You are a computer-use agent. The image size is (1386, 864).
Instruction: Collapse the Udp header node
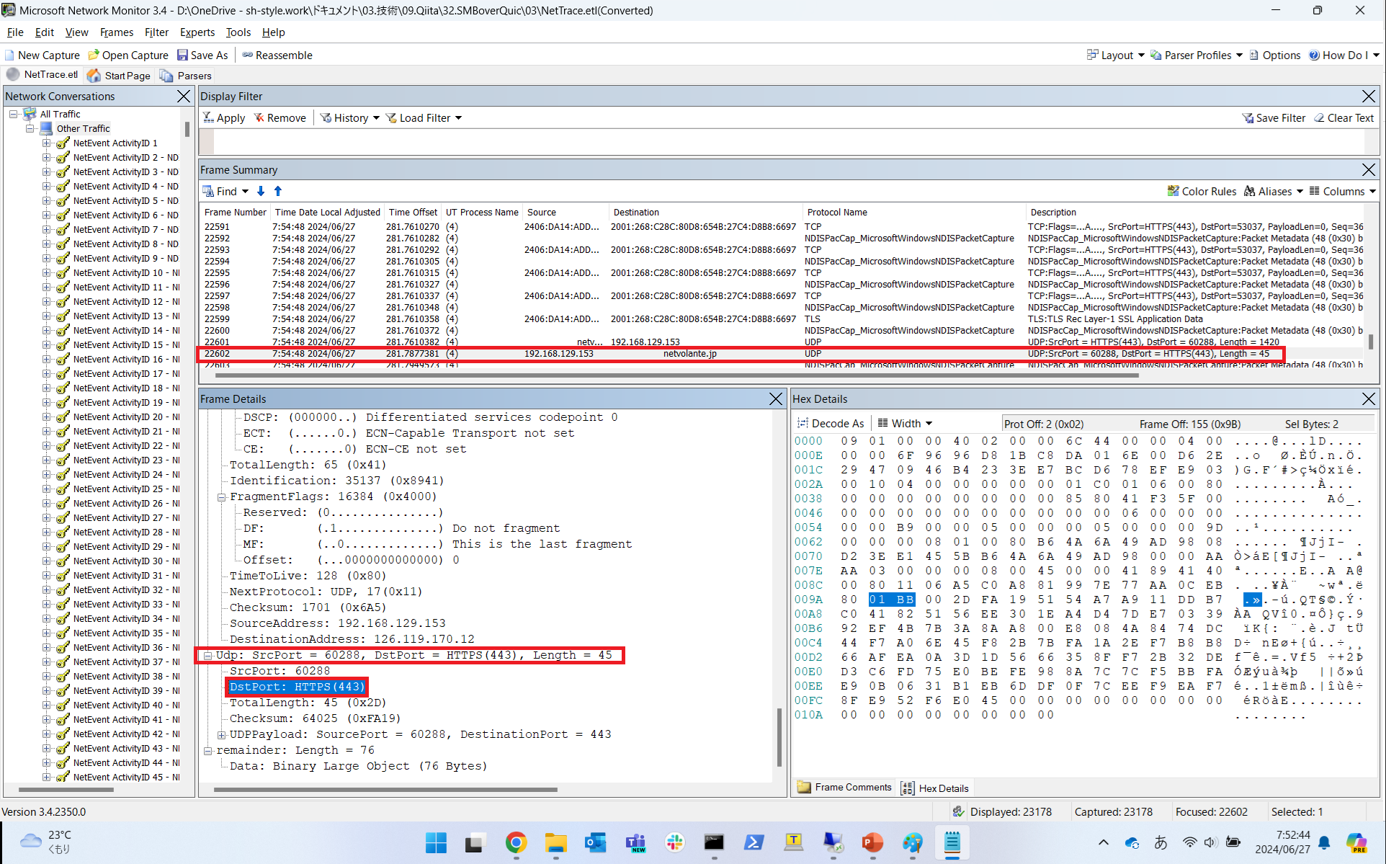[x=208, y=656]
